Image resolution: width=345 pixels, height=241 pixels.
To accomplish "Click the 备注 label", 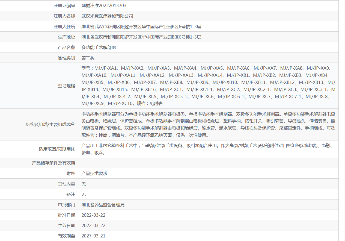I will click(x=71, y=194).
